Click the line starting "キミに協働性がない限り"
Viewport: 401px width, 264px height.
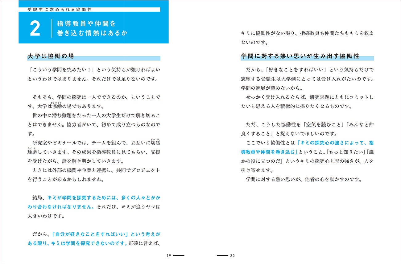pyautogui.click(x=307, y=34)
